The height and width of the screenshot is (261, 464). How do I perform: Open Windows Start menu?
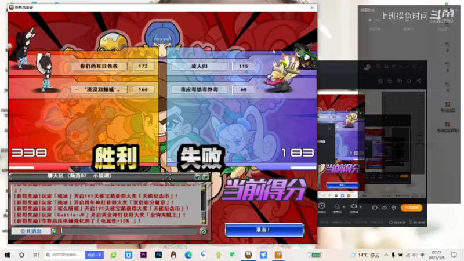click(x=7, y=255)
